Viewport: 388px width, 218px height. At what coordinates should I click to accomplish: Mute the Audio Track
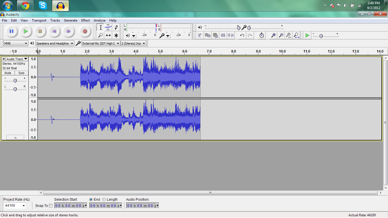8,73
